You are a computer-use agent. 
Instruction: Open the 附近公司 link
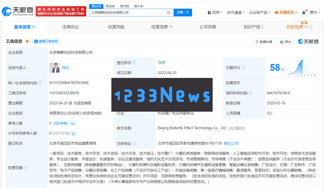[231, 143]
